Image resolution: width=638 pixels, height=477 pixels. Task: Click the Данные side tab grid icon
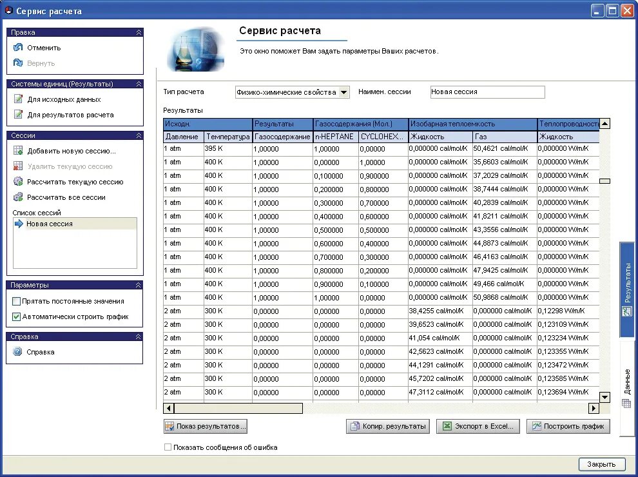626,404
